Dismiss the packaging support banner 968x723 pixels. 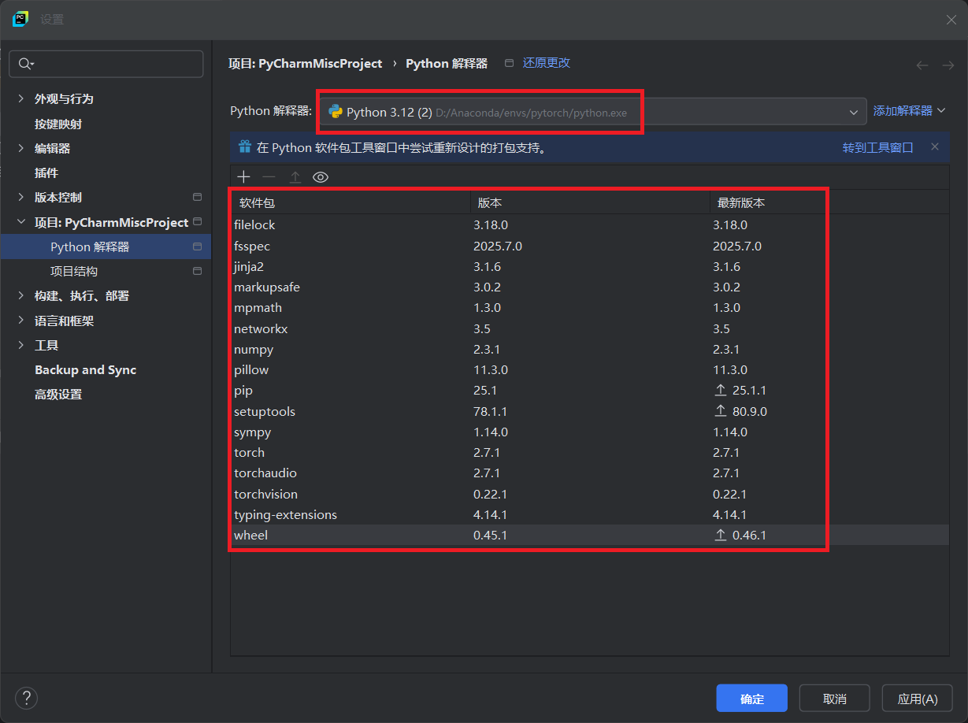(x=935, y=146)
